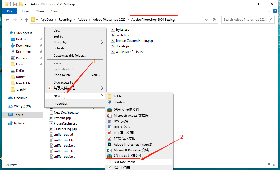Viewport: 280px width, 170px height.
Task: Click Adobe in the address breadcrumb
Action: coord(82,20)
